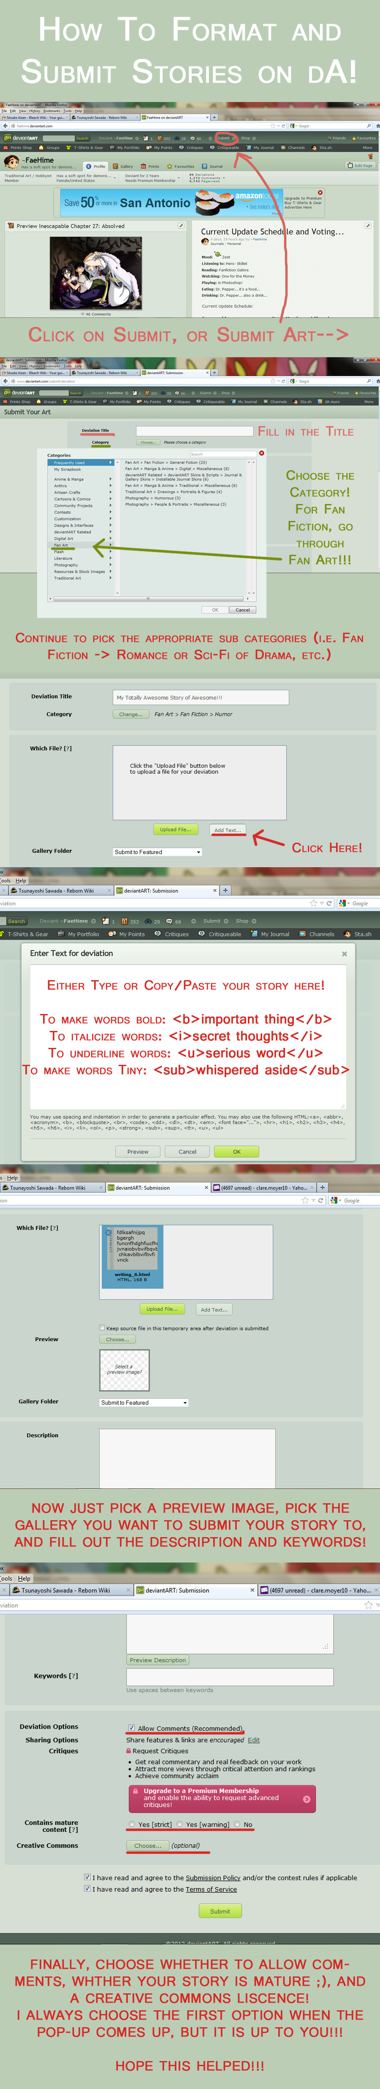This screenshot has width=380, height=2089.
Task: Tick the Allow Comments (Recommended) checkbox
Action: 132,1728
